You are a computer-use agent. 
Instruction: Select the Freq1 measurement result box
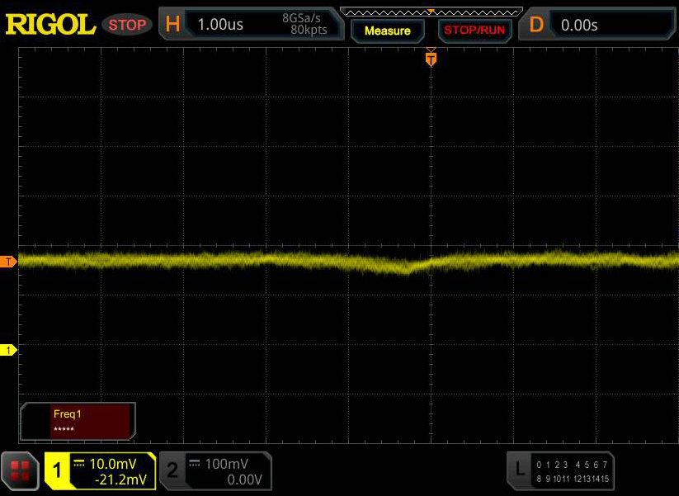pyautogui.click(x=78, y=421)
